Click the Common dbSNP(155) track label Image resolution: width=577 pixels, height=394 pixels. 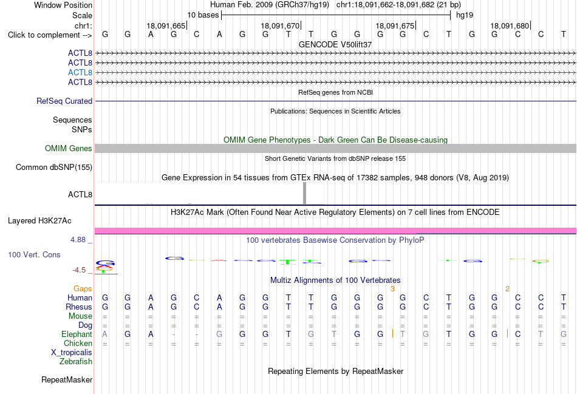pyautogui.click(x=54, y=167)
